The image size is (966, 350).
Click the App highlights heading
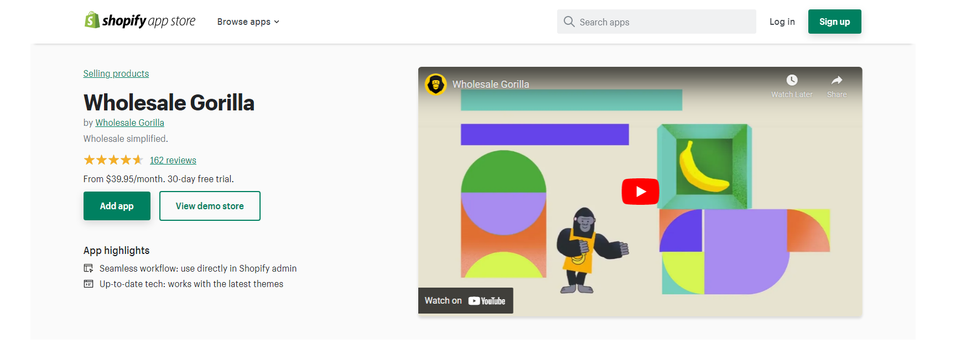pos(116,251)
